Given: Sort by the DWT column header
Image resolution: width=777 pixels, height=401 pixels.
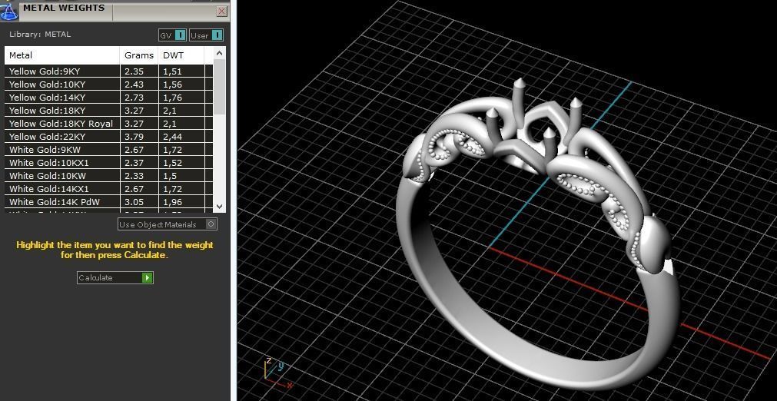Looking at the screenshot, I should coord(181,55).
